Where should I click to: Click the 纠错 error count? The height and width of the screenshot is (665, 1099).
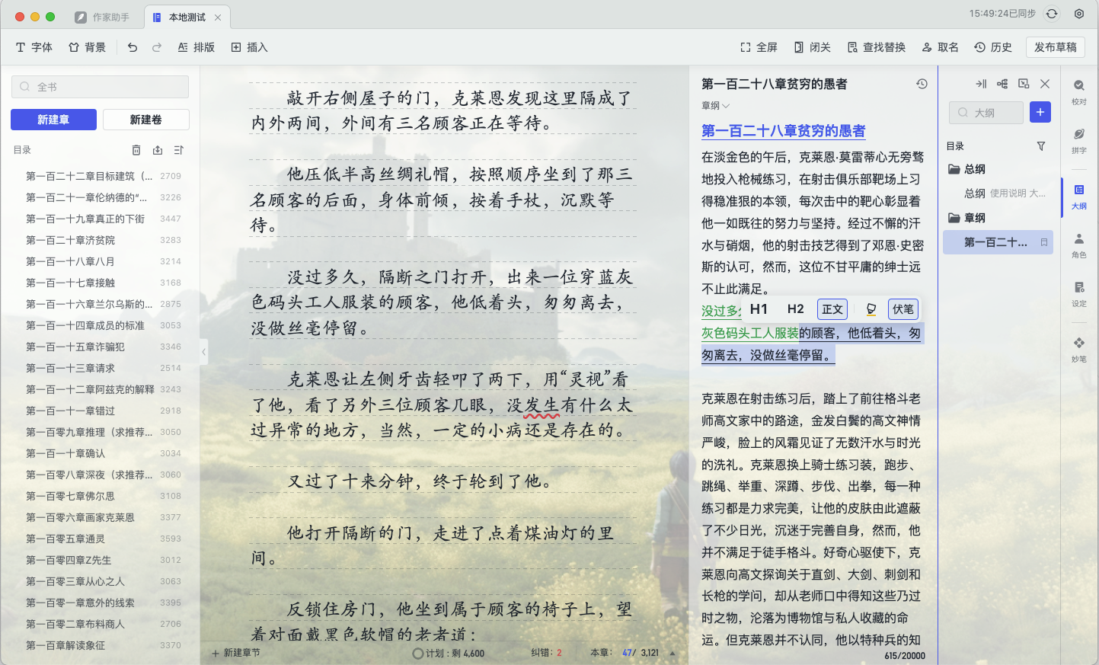(x=546, y=653)
